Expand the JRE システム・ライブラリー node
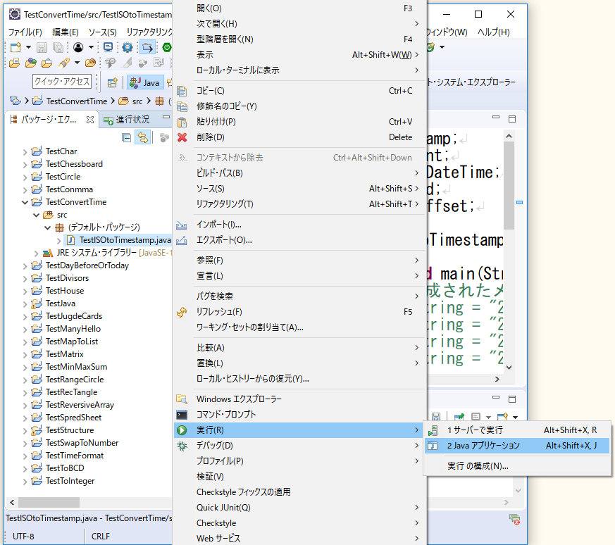Screen dimensions: 615x545 tap(36, 252)
